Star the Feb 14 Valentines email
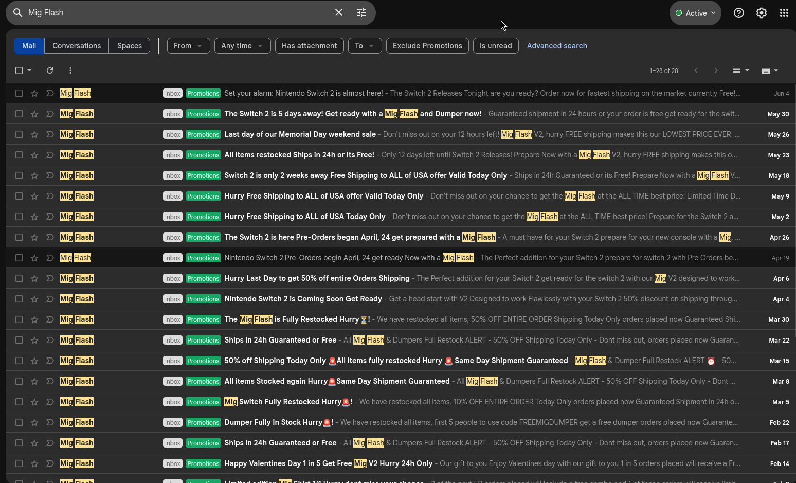 pos(34,463)
